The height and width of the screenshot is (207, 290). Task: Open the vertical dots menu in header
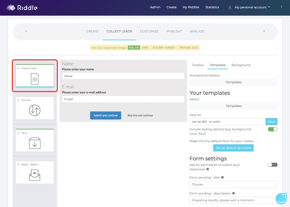[x=282, y=7]
